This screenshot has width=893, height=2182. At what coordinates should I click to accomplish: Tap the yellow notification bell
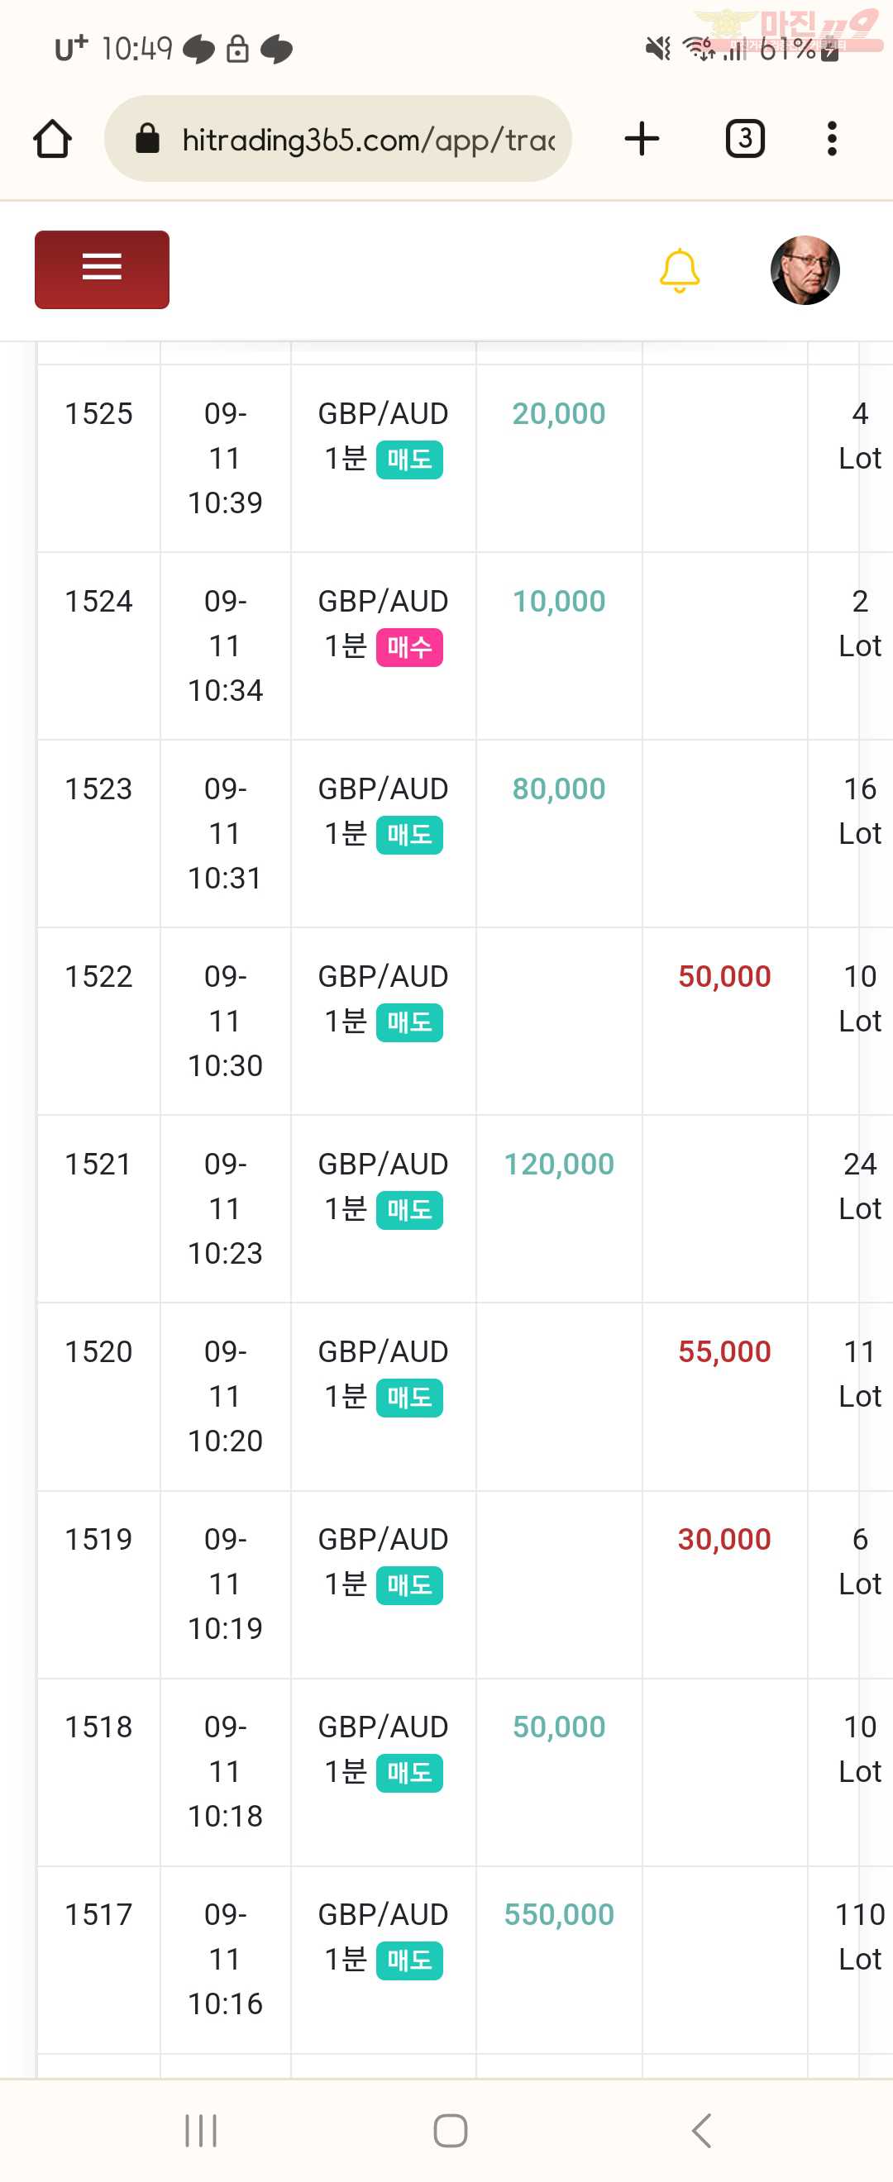click(680, 270)
